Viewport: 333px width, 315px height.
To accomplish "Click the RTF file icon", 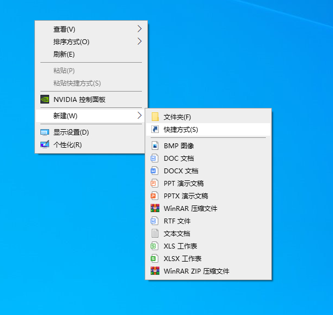I will pyautogui.click(x=154, y=221).
